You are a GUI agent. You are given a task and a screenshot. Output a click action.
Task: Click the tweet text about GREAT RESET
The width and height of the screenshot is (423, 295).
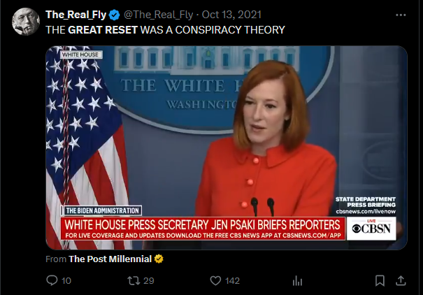(x=166, y=30)
